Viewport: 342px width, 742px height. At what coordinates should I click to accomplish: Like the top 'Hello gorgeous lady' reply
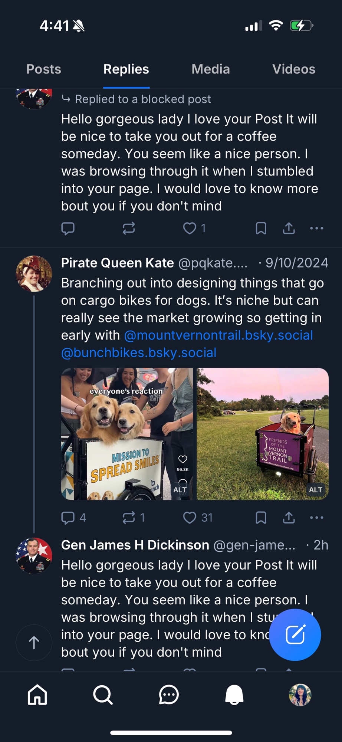190,228
